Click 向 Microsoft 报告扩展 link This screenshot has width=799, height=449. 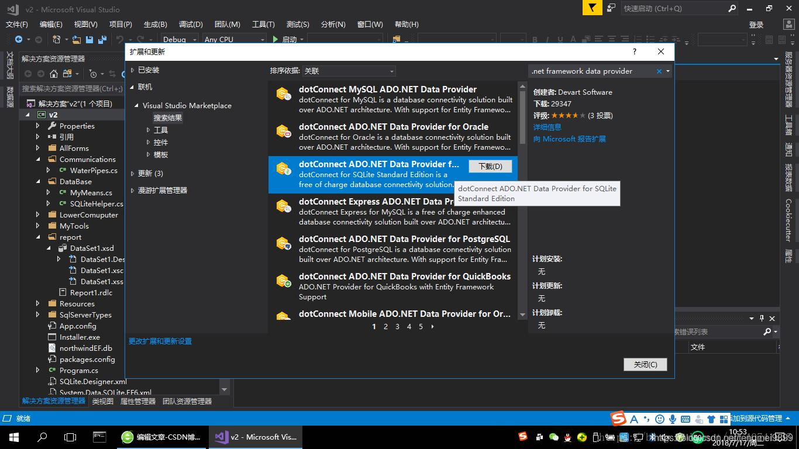pos(569,139)
